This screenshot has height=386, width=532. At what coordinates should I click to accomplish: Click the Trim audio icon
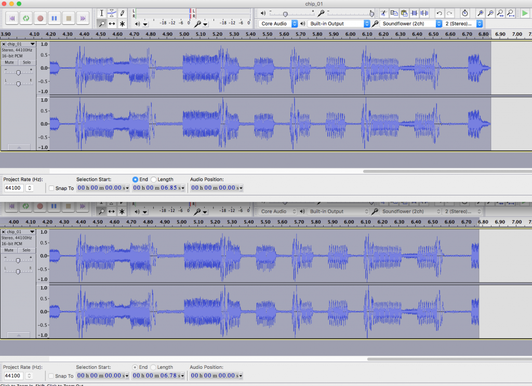click(x=414, y=13)
